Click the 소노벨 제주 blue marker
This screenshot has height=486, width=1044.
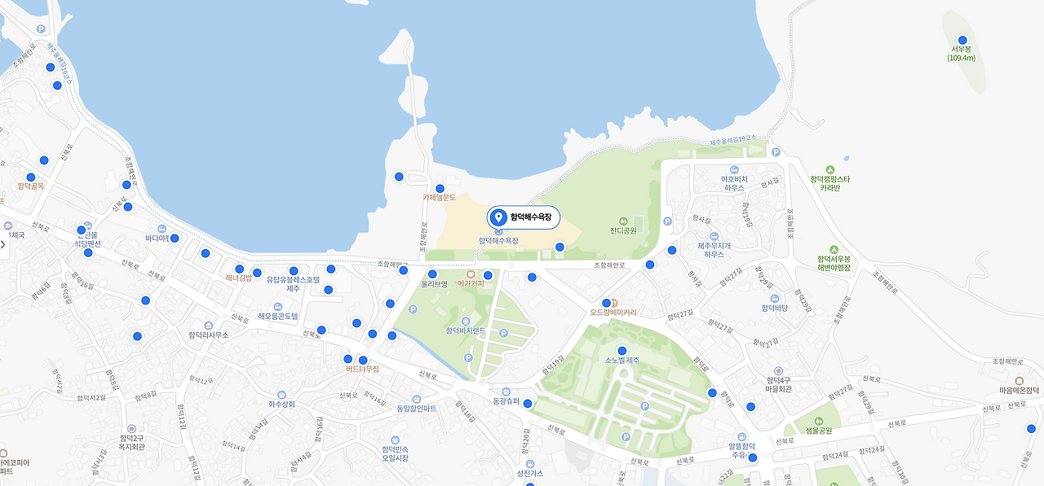622,351
